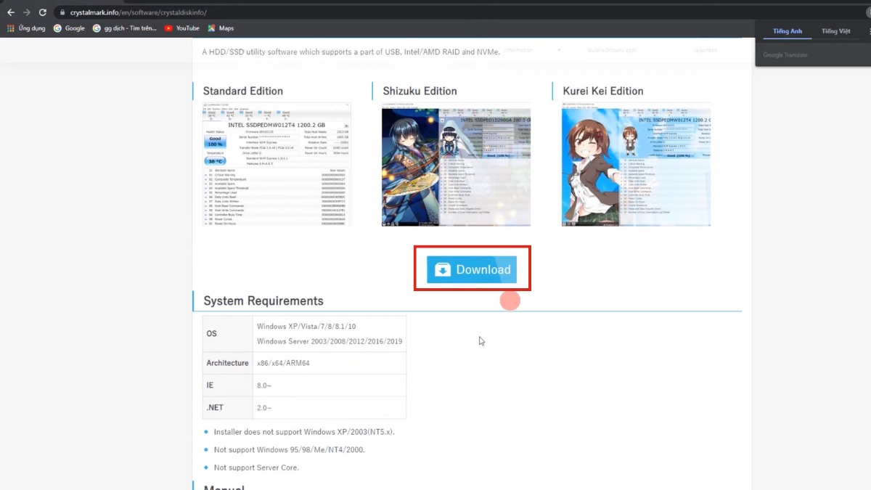871x490 pixels.
Task: Reload the current page
Action: point(43,12)
